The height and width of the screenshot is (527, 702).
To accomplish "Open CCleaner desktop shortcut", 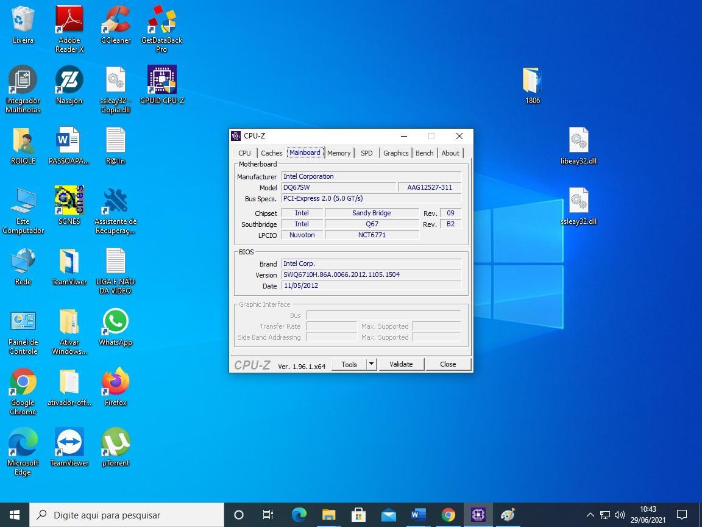I will coord(116,24).
